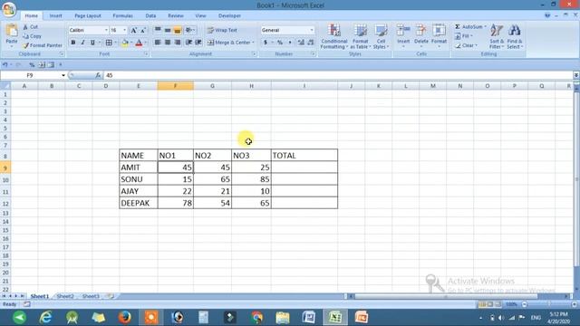Open Firefox from the taskbar

[x=125, y=317]
